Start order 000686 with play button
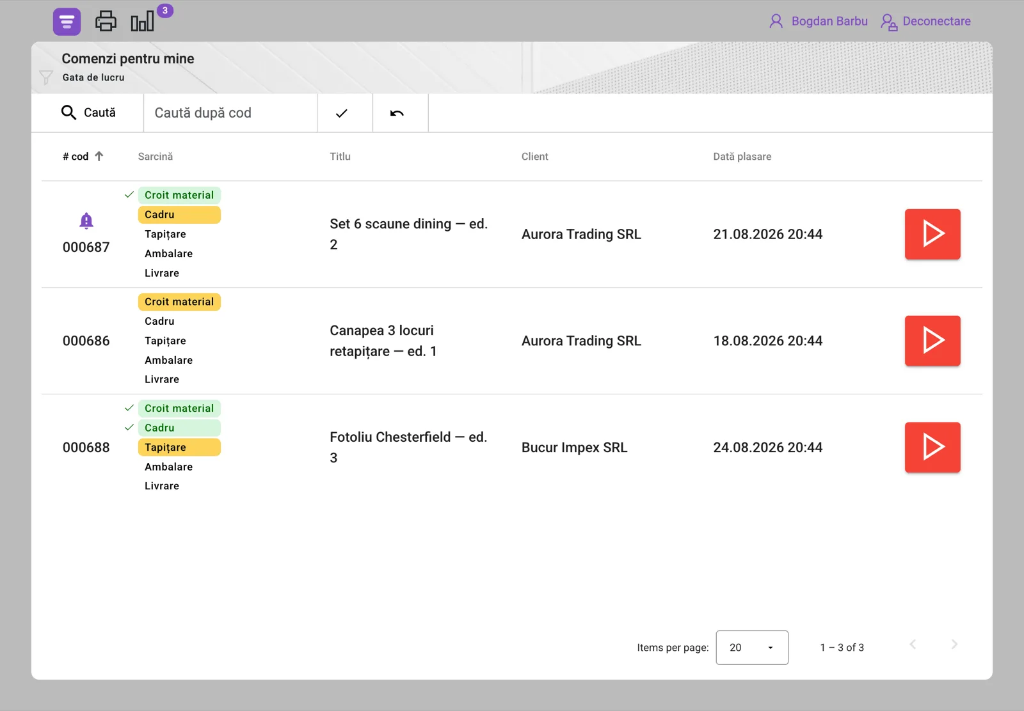 (932, 341)
